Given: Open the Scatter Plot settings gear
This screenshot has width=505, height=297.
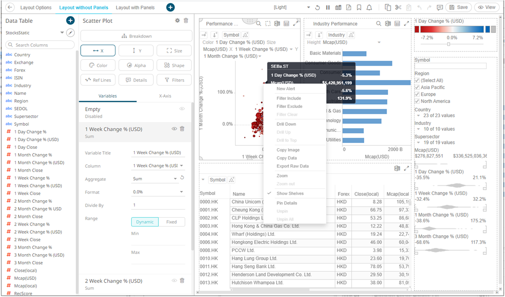Looking at the screenshot, I should point(178,20).
